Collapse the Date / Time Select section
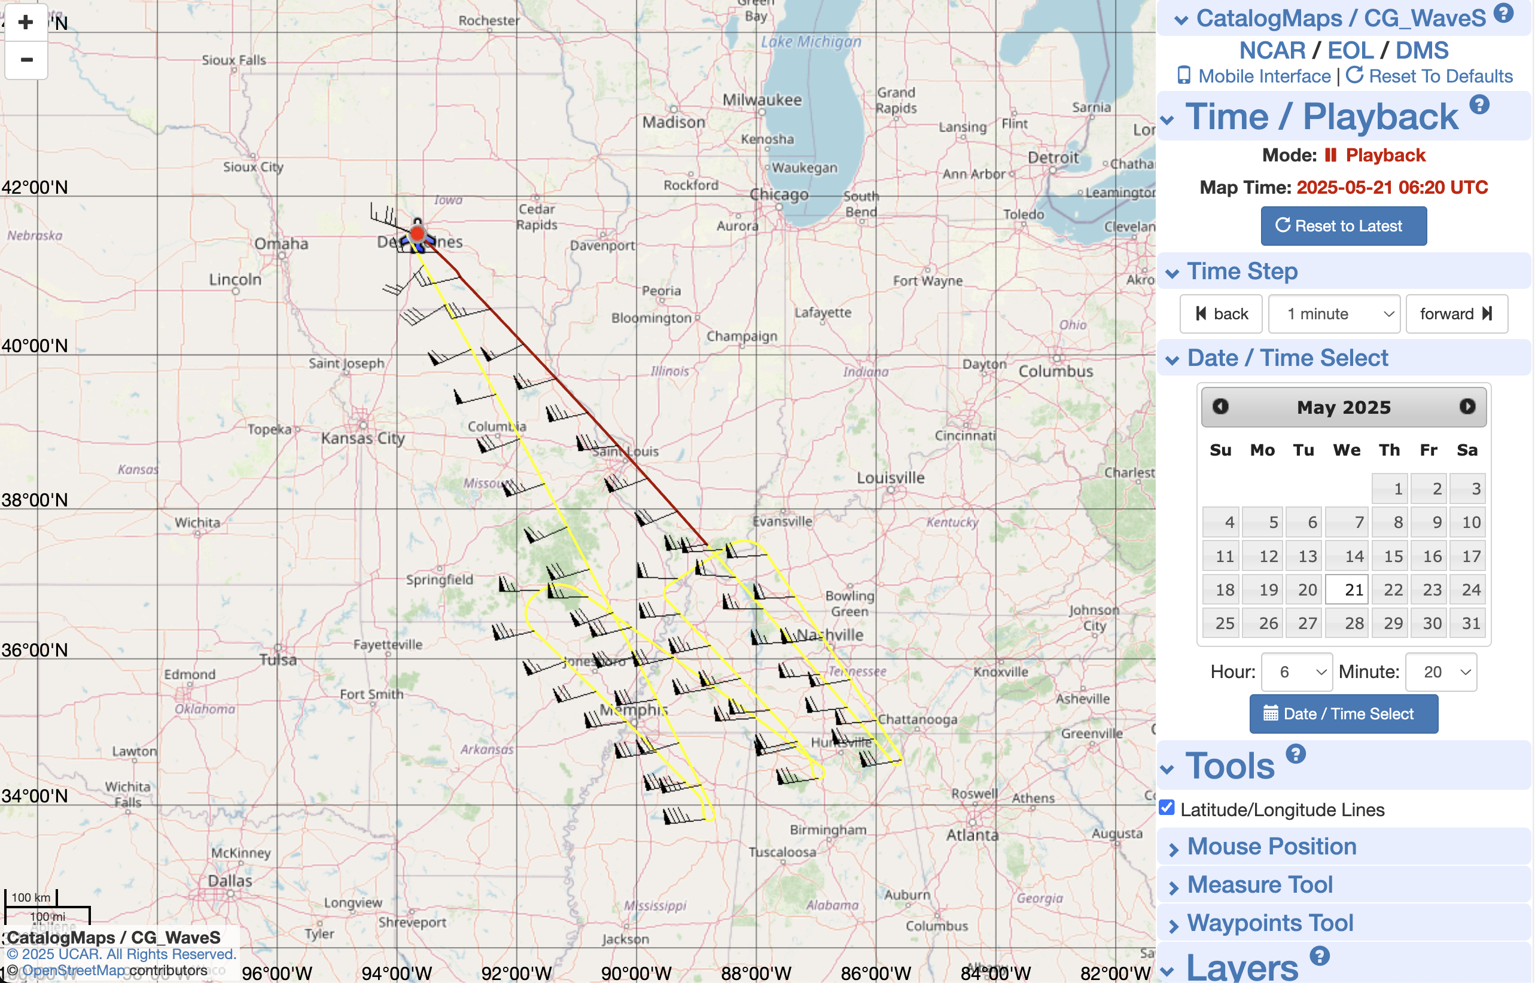Screen dimensions: 1535x983 (x=1172, y=361)
